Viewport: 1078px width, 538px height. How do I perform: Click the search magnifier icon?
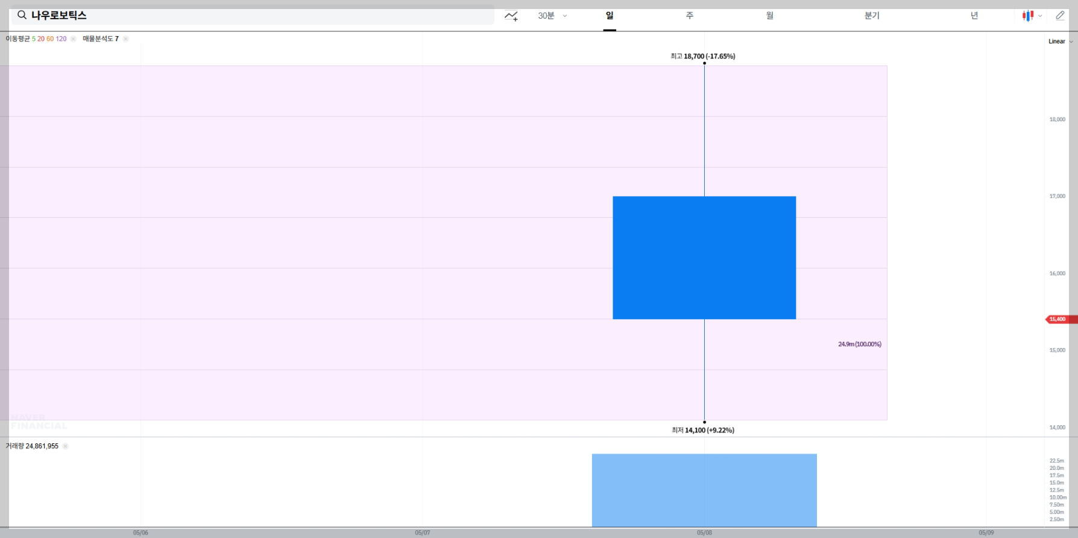22,15
